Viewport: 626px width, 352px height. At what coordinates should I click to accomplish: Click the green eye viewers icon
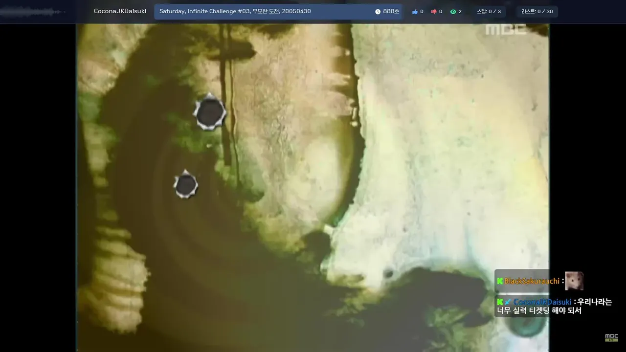coord(453,12)
